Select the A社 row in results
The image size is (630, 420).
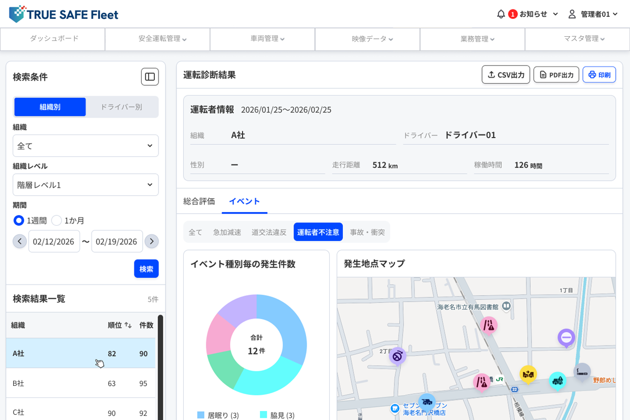[x=80, y=353]
